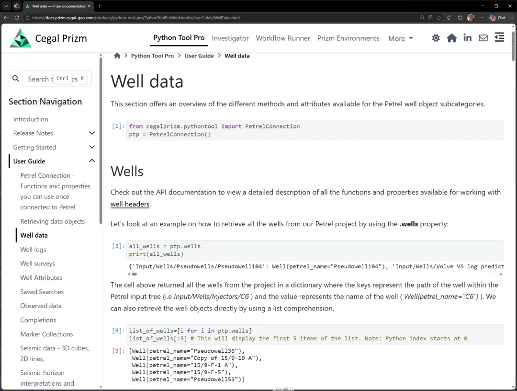
Task: Open the favorites list icon
Action: pos(450,18)
